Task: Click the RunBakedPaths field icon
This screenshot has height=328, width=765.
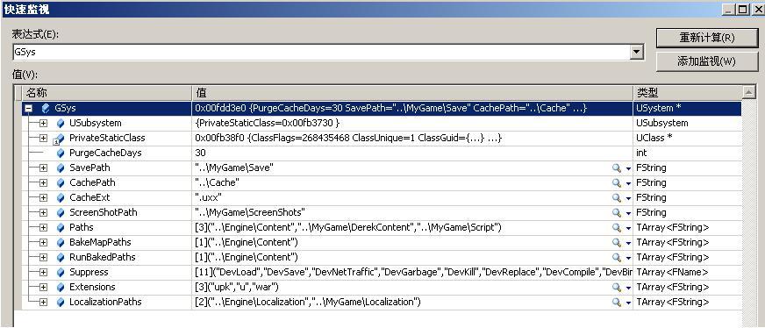Action: click(x=61, y=257)
